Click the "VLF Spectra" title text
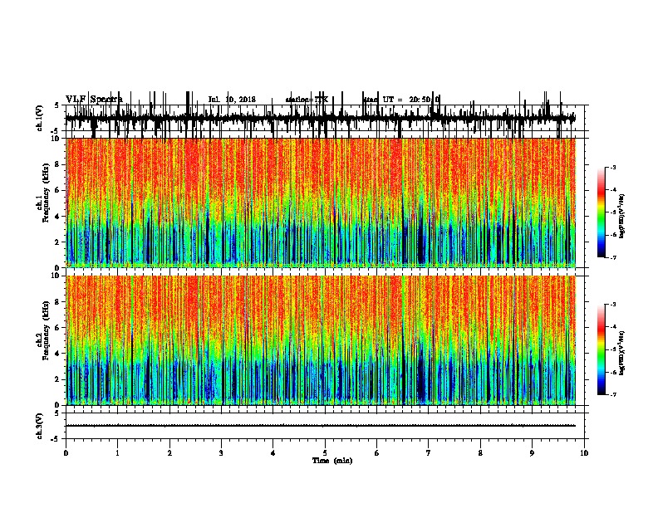Image resolution: width=658 pixels, height=508 pixels. tap(94, 100)
